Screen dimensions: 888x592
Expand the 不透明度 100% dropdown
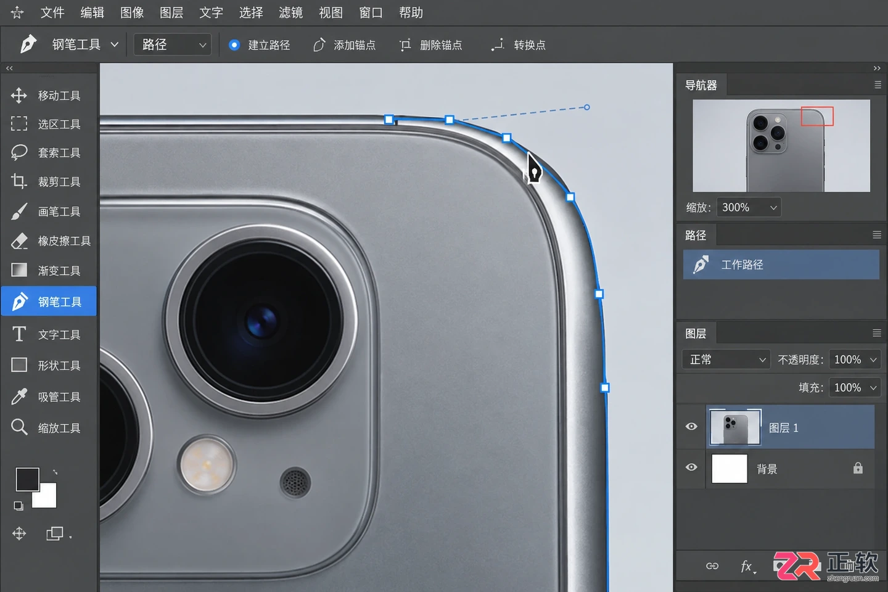pyautogui.click(x=855, y=360)
